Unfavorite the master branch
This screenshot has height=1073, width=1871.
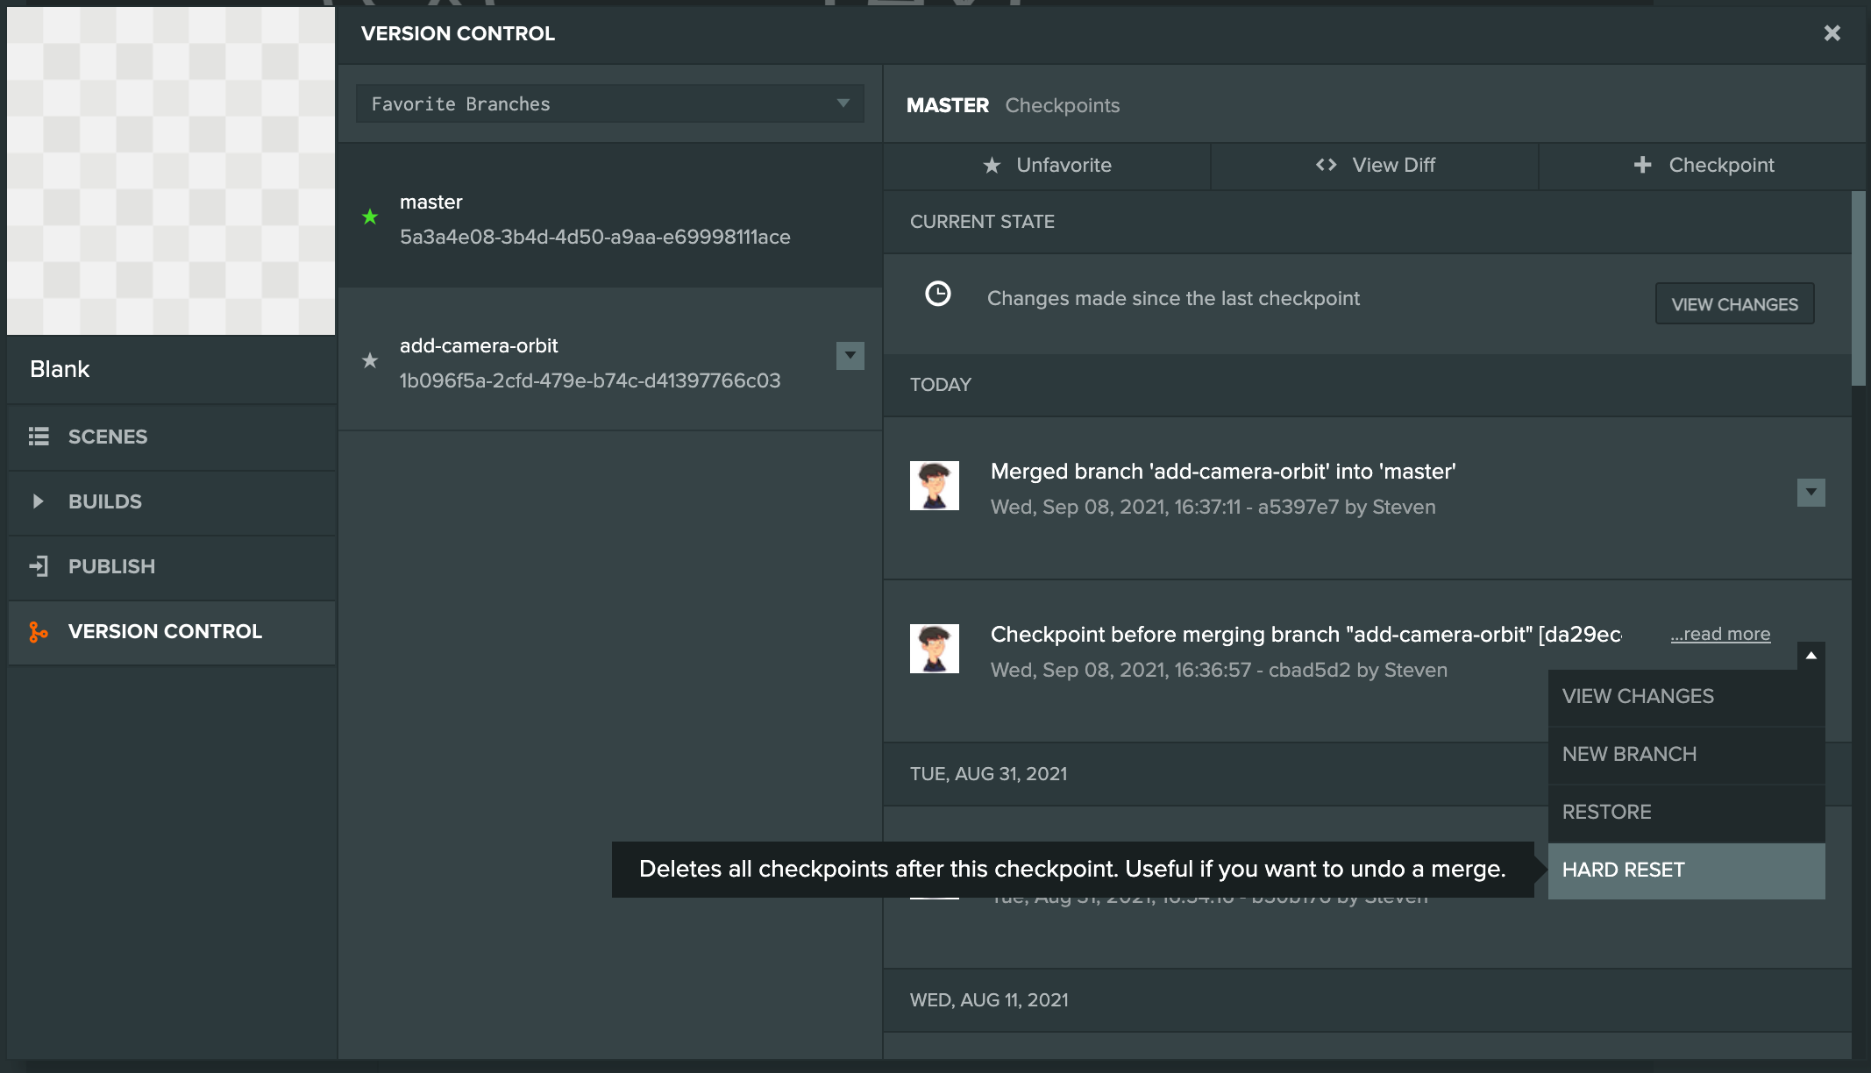(x=1047, y=165)
